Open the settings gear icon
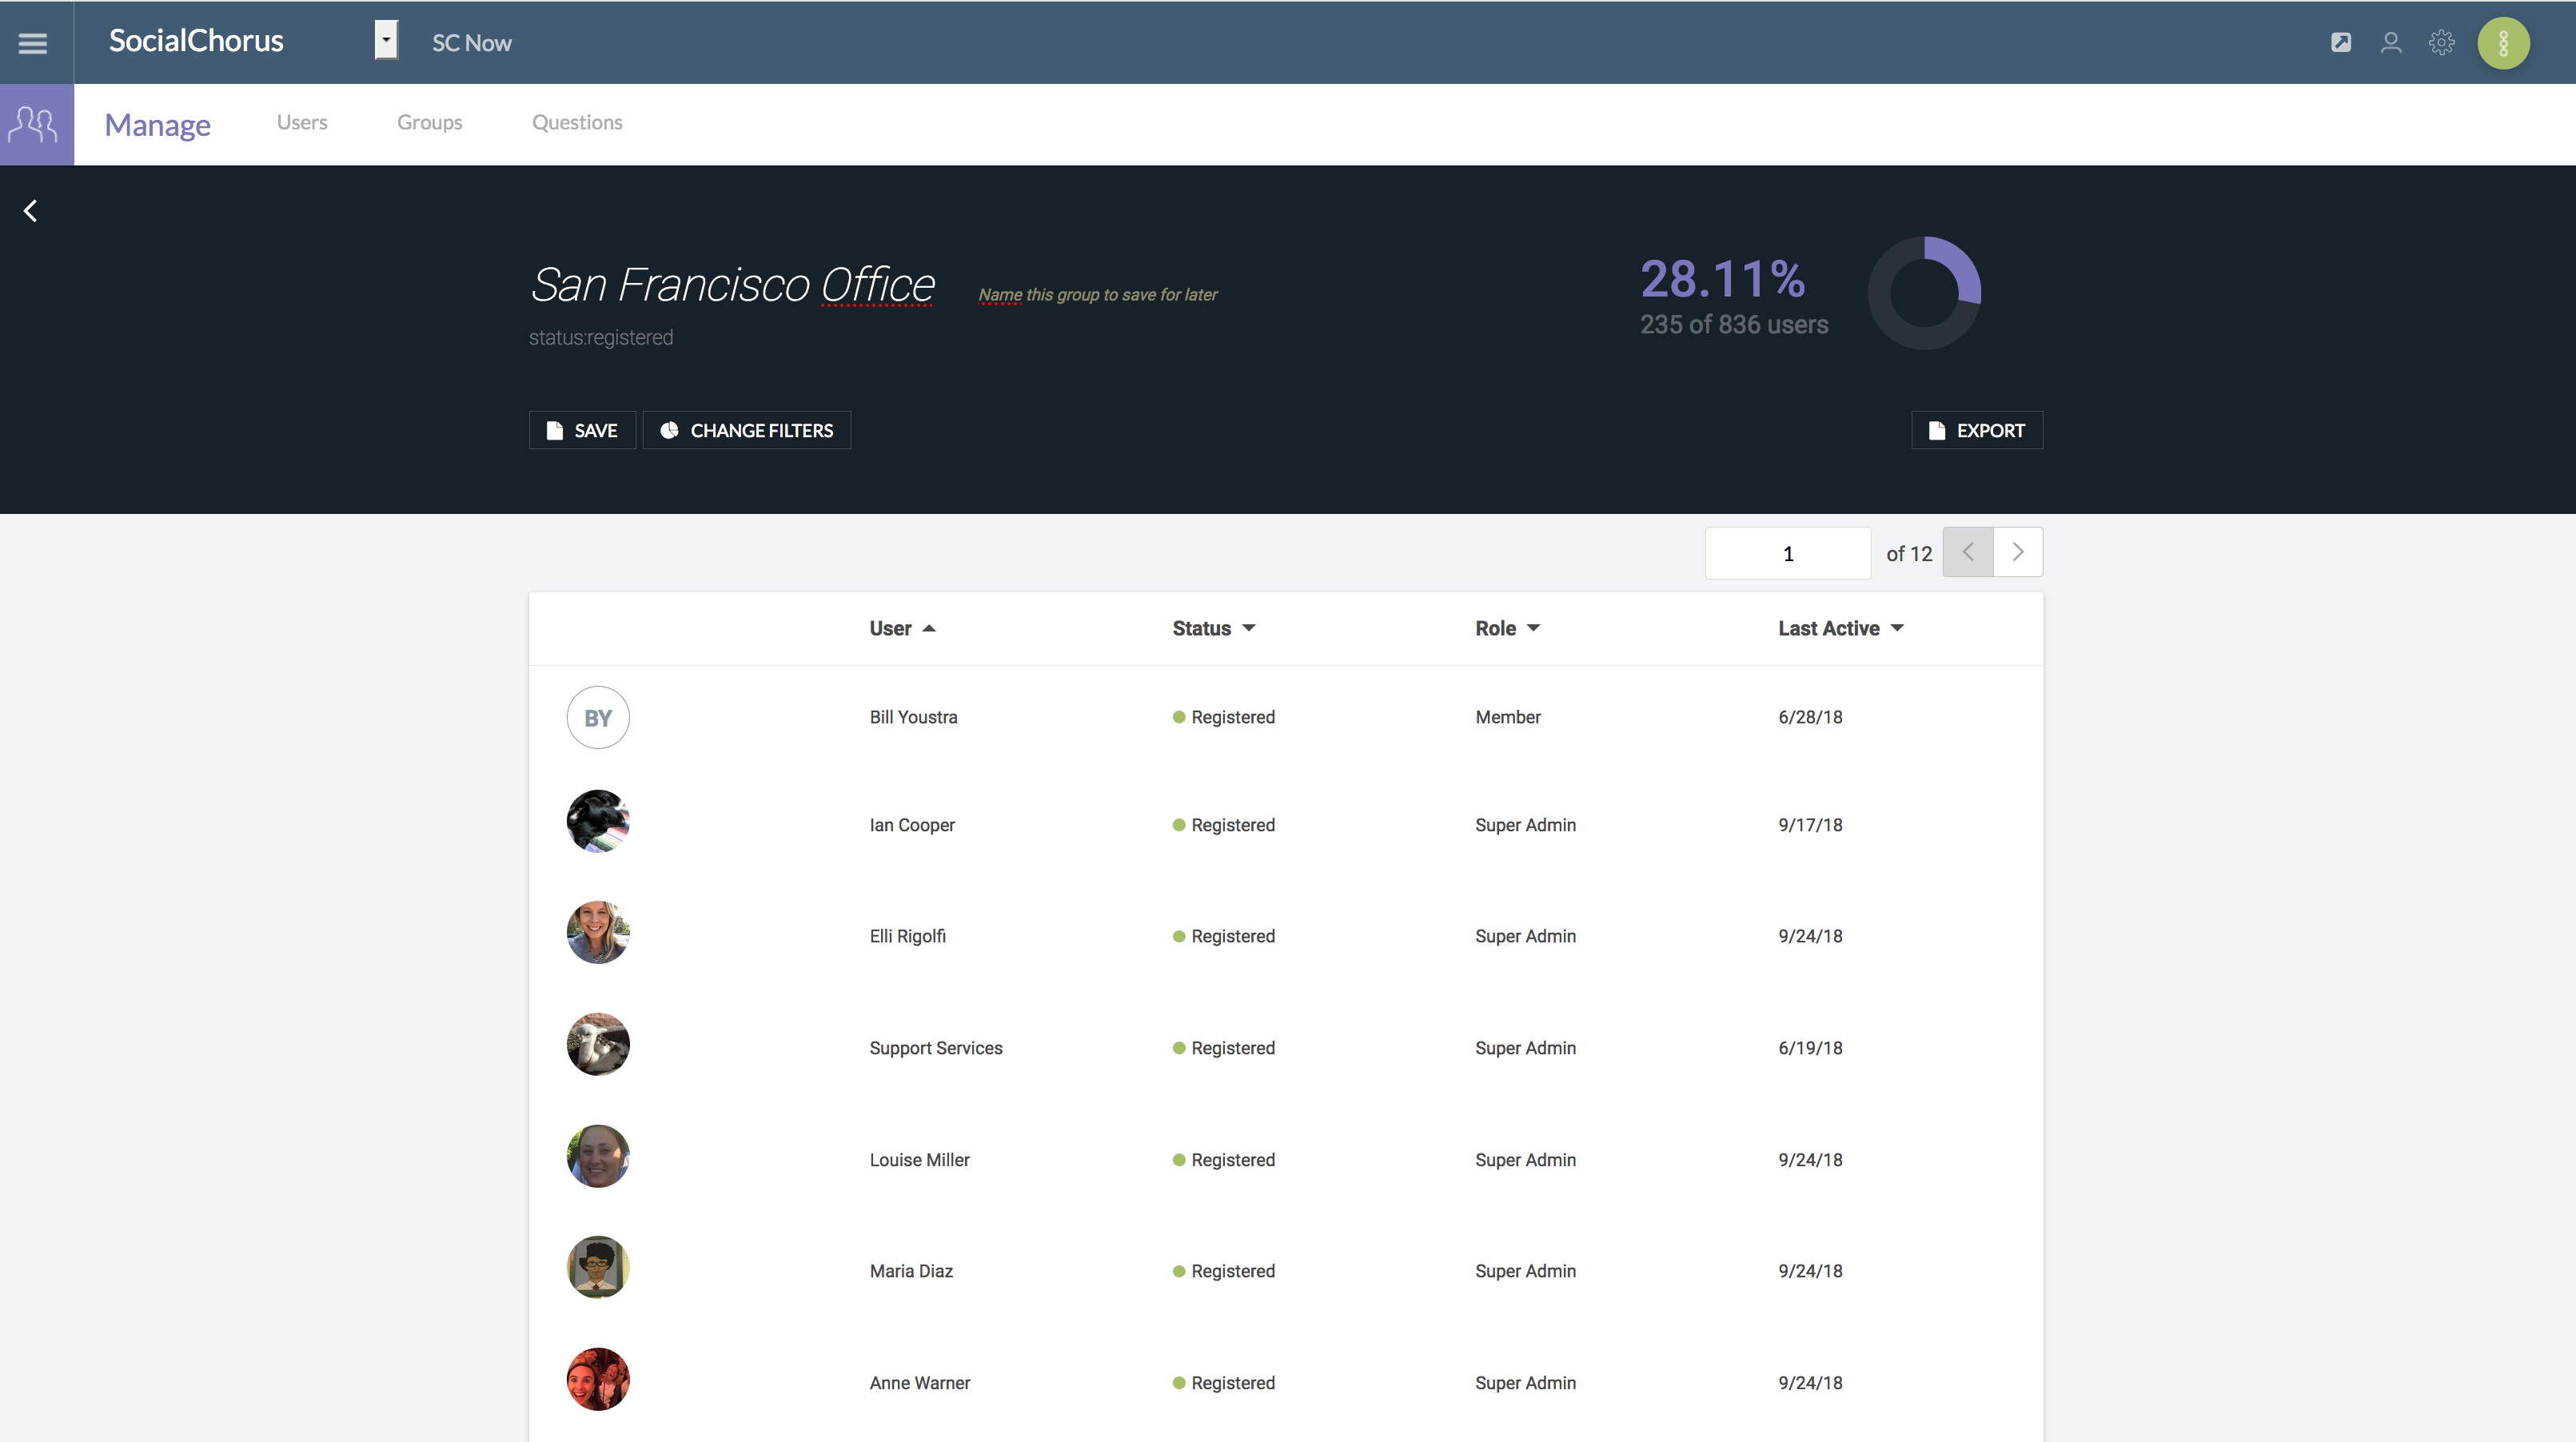This screenshot has height=1442, width=2576. pos(2441,43)
